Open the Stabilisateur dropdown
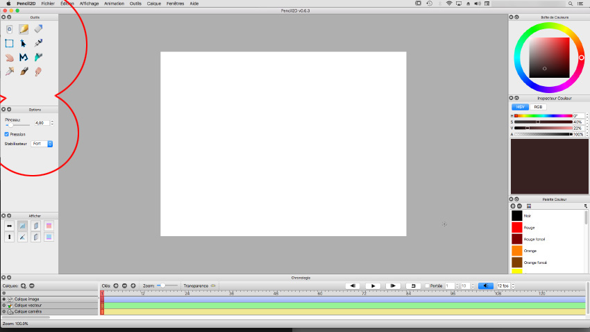590x332 pixels. click(42, 144)
